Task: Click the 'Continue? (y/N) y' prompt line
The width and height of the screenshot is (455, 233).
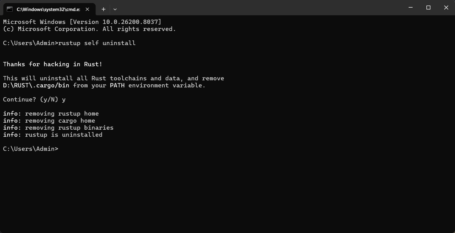Action: pyautogui.click(x=34, y=100)
